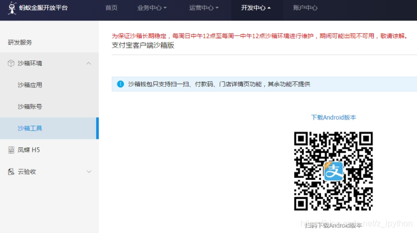This screenshot has width=417, height=233.
Task: Open the 业务中心 dropdown menu
Action: click(x=152, y=8)
